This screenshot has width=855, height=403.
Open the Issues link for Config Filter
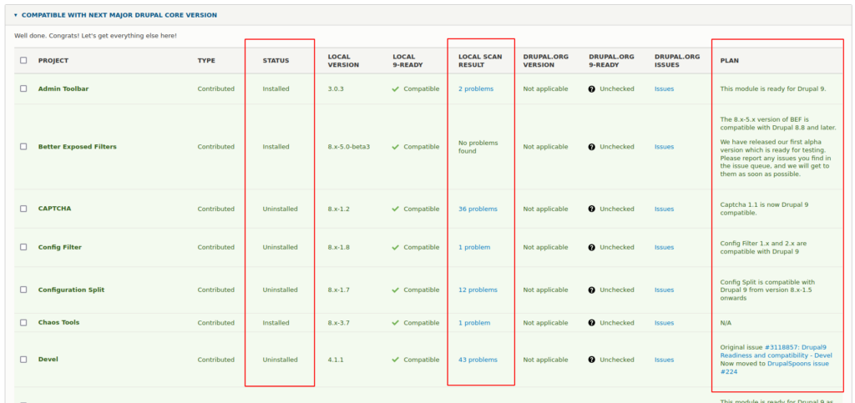click(x=664, y=247)
